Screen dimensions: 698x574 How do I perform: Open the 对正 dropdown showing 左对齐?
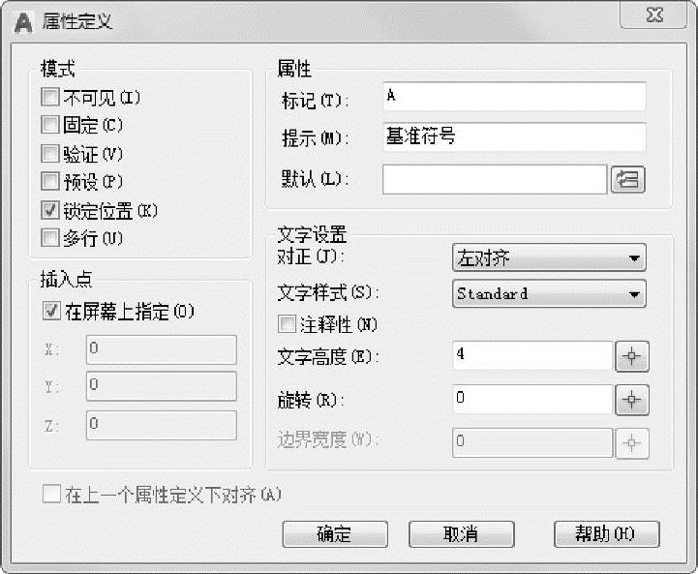[549, 258]
